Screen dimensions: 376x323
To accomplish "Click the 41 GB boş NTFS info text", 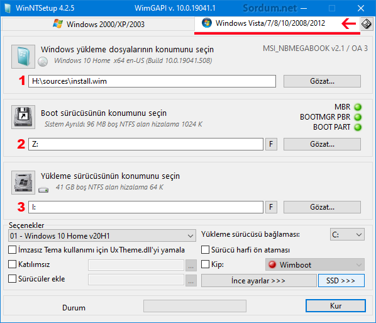I will (x=109, y=187).
